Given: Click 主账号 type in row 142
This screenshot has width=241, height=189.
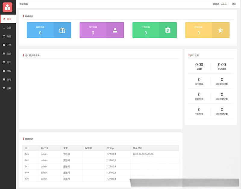Looking at the screenshot, I should (x=66, y=160).
